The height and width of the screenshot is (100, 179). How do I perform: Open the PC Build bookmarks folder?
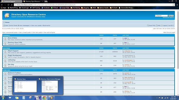[x=114, y=8]
